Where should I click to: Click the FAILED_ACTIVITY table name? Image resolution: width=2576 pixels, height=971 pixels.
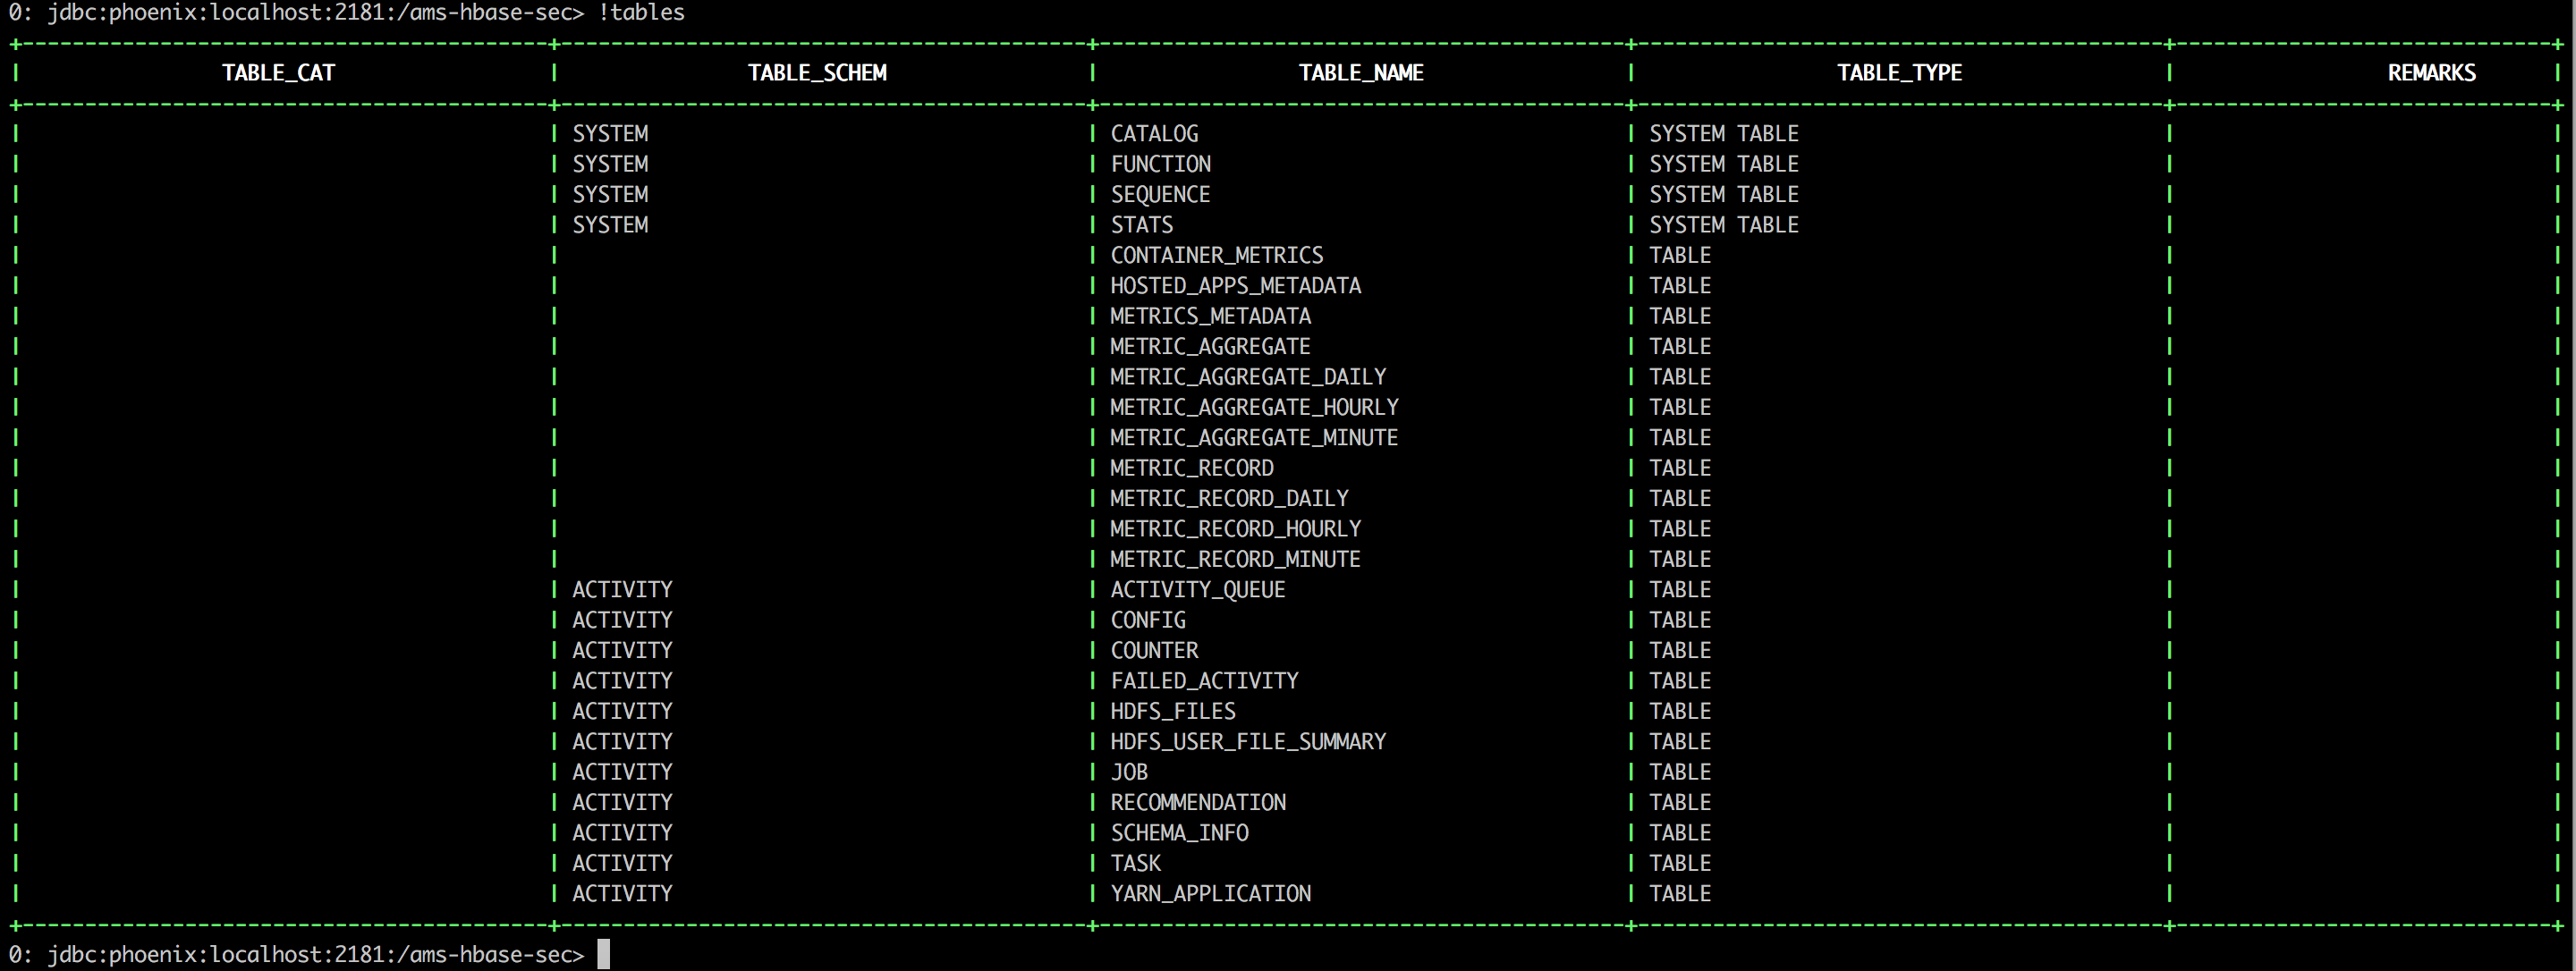coord(1204,680)
